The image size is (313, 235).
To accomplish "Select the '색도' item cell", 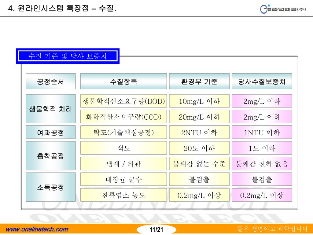I will pos(123,148).
